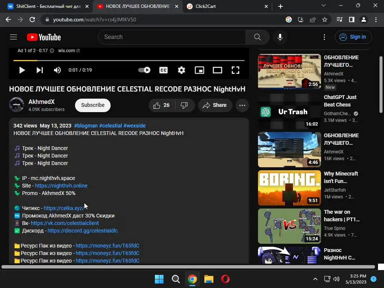Focus the YouTube Search field
Viewport: 384px width, 288px height.
pos(172,37)
